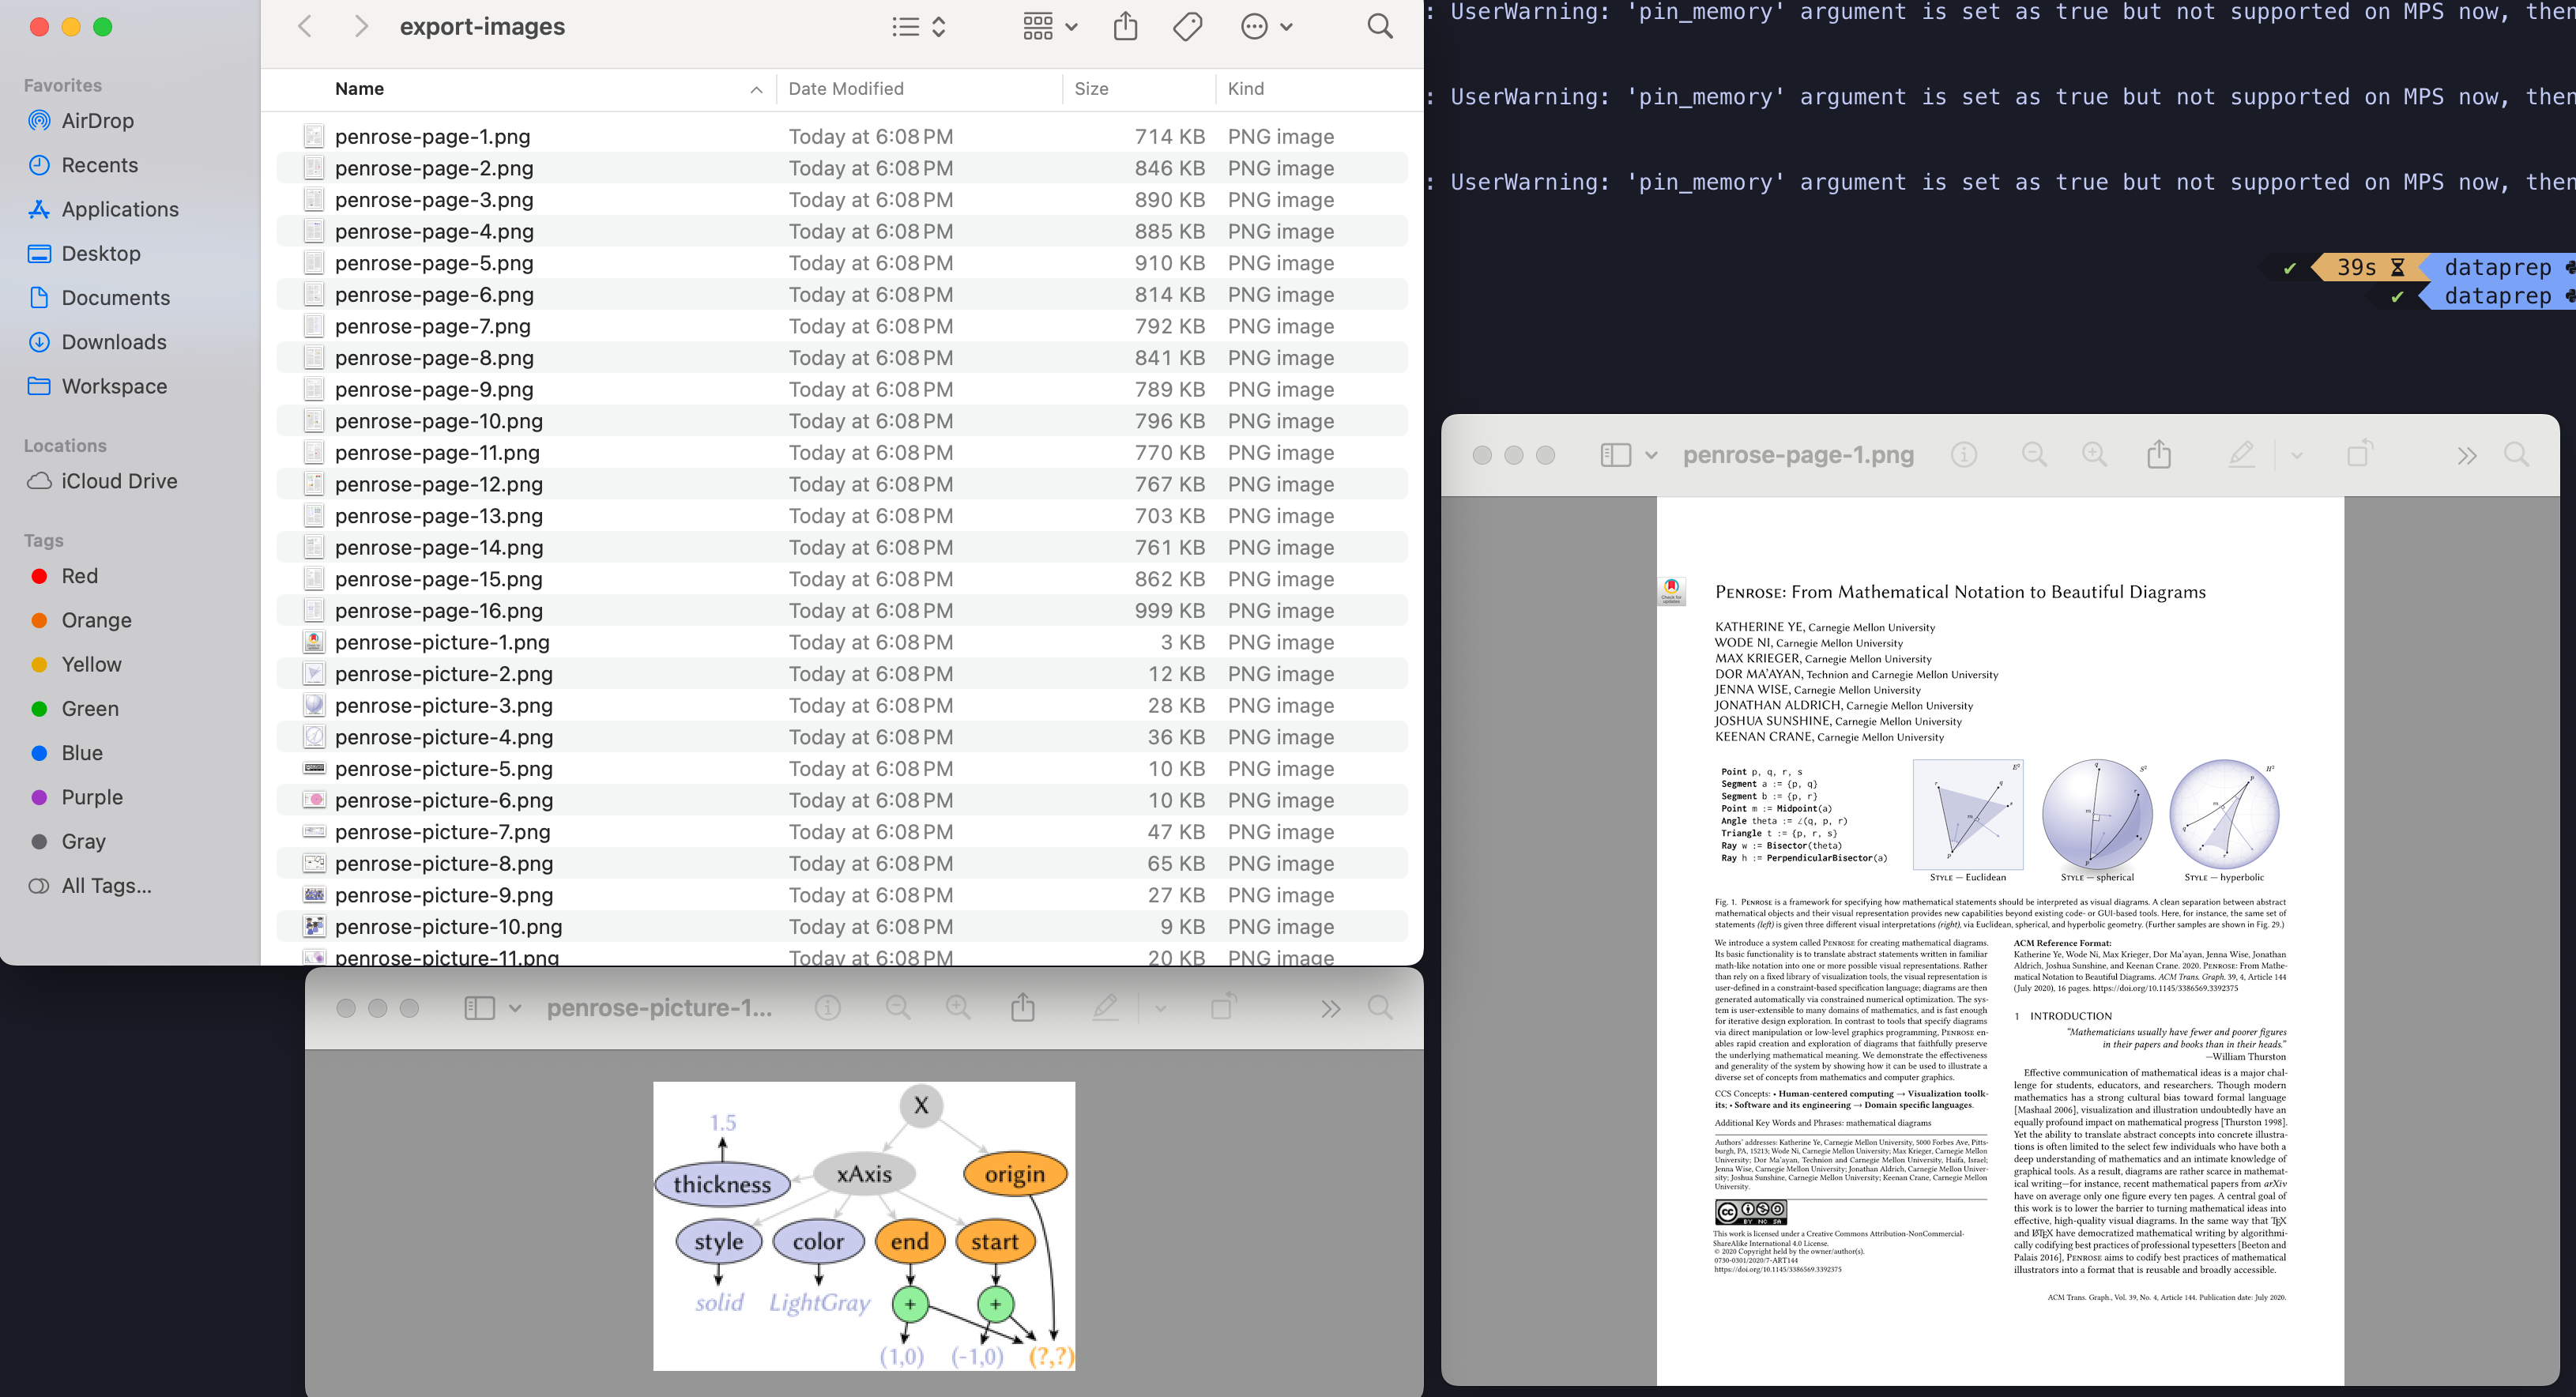Filter by the Red tag
This screenshot has height=1397, width=2576.
(x=79, y=576)
